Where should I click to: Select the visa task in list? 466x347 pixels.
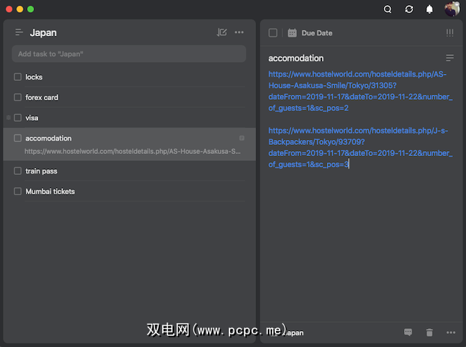pyautogui.click(x=32, y=118)
